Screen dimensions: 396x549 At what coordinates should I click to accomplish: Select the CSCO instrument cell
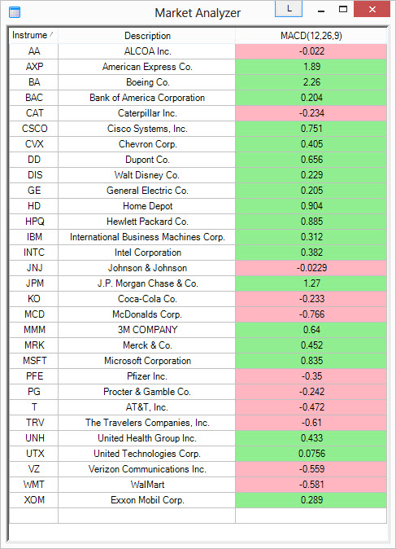[x=34, y=129]
